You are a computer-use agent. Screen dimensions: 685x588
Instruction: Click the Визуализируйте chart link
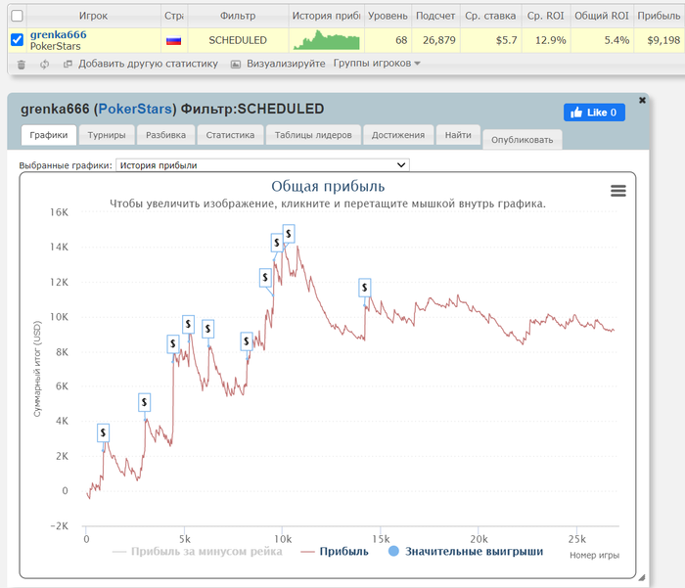click(286, 64)
